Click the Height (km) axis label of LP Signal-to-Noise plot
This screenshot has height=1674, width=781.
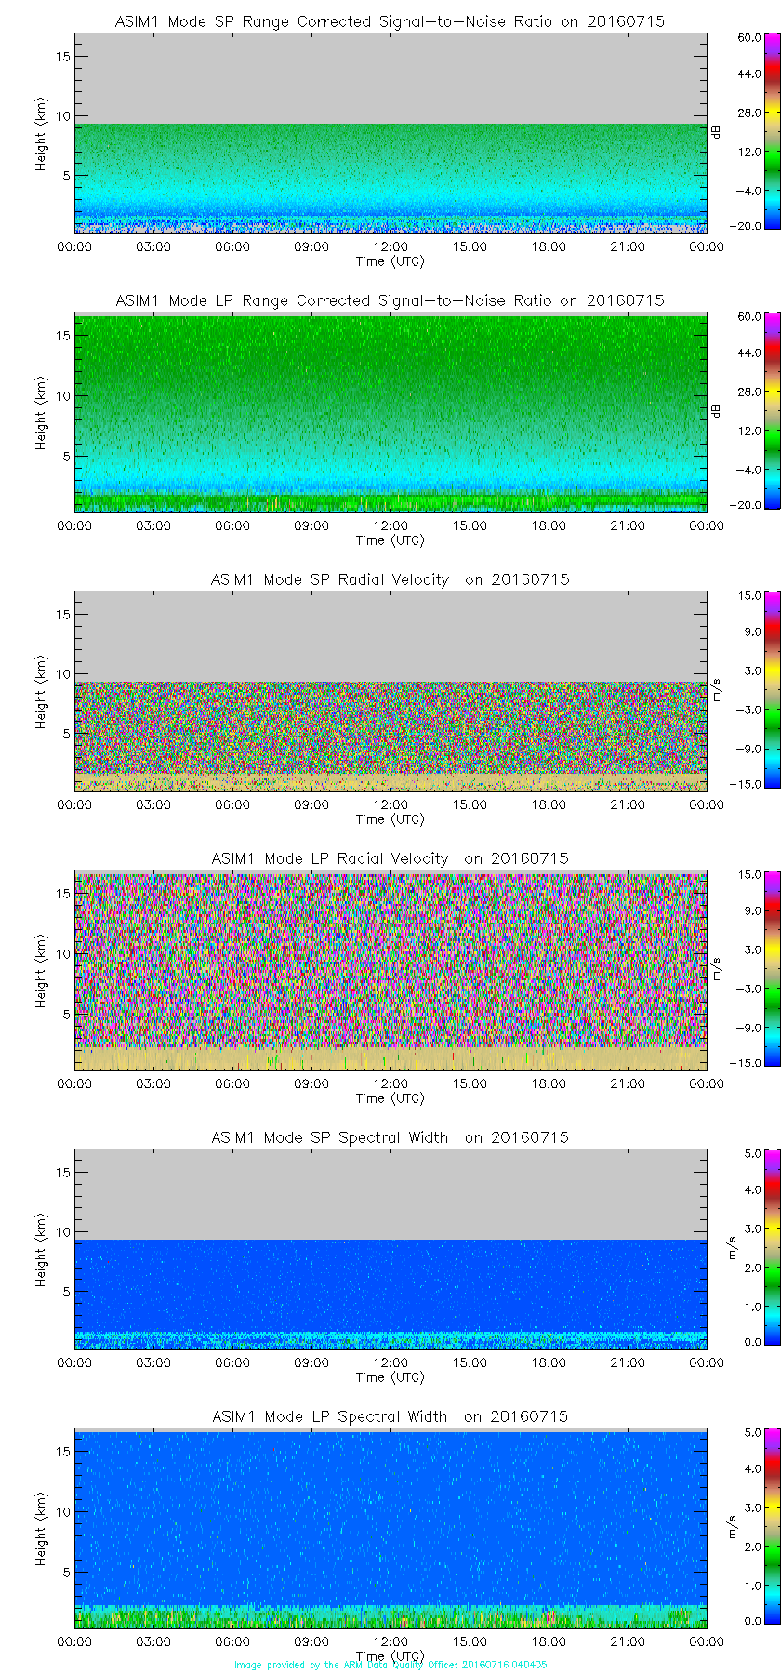point(41,413)
